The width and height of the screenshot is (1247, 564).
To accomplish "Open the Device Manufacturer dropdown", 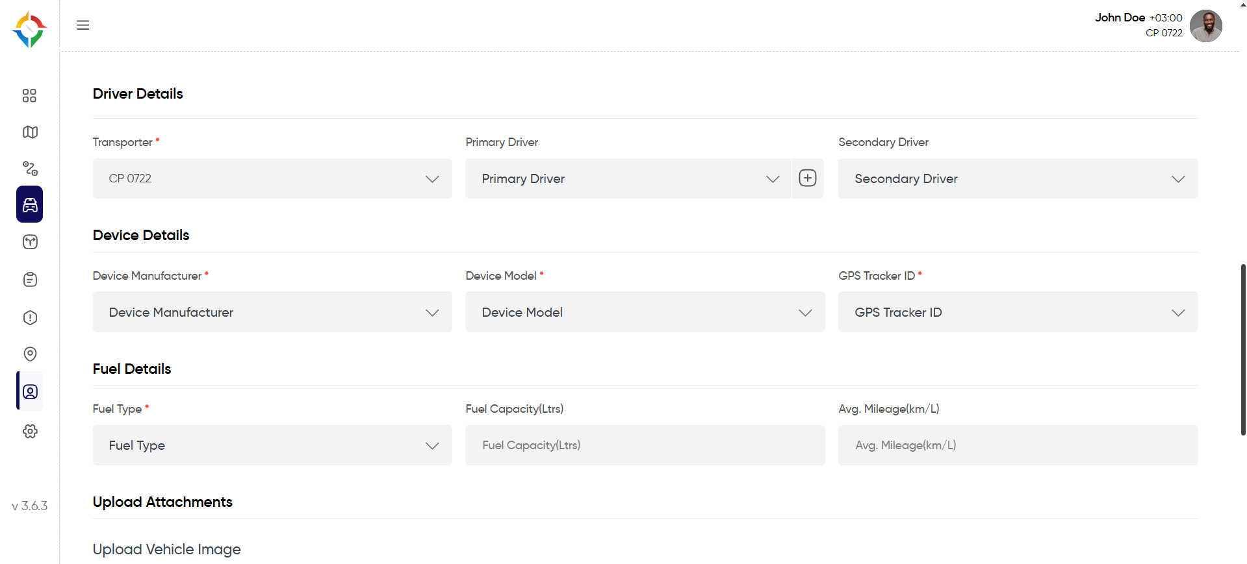I will (272, 312).
